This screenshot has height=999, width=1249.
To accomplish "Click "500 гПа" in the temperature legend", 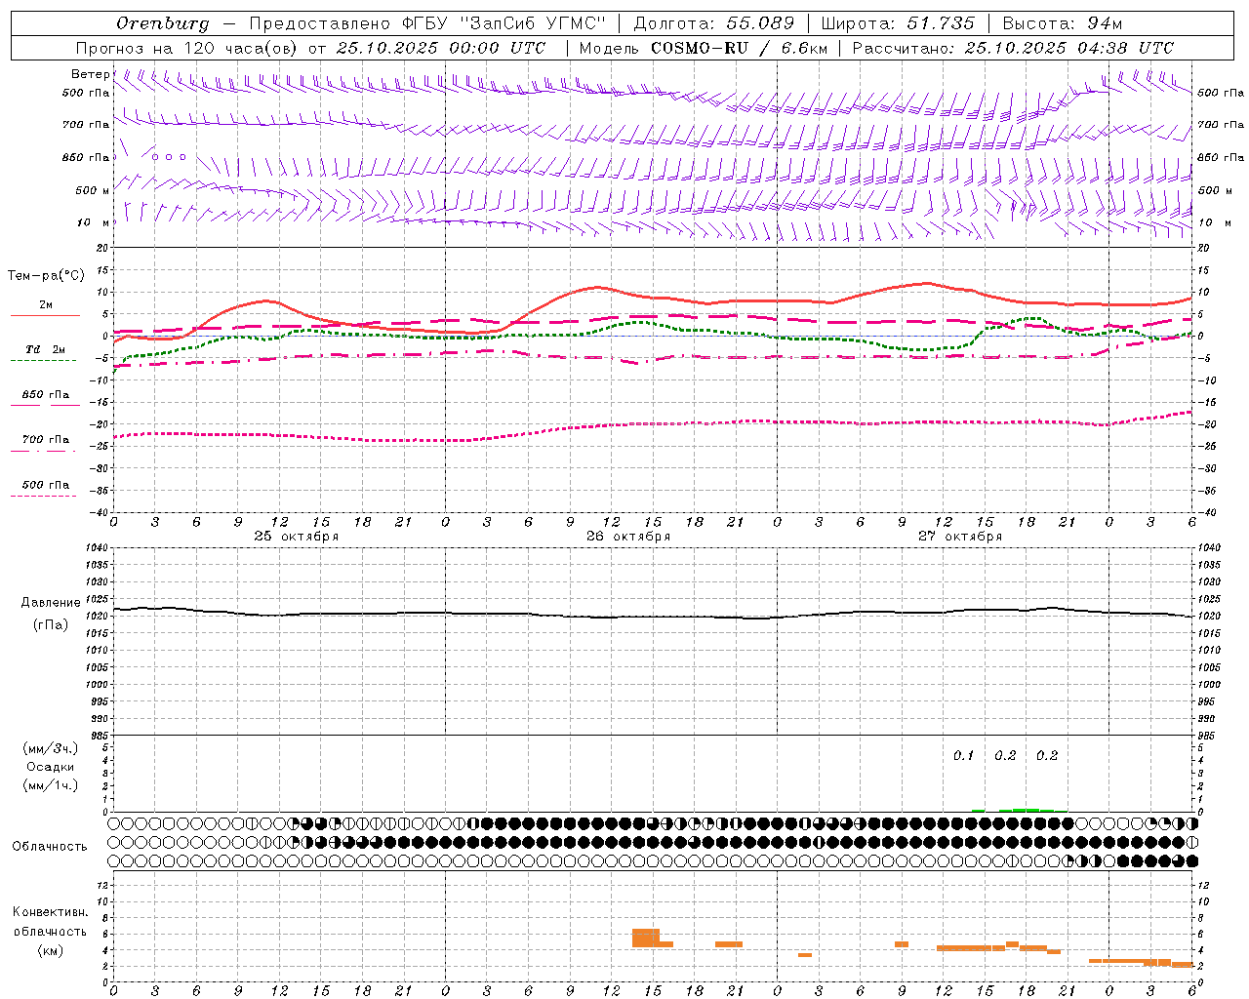I will click(x=45, y=485).
